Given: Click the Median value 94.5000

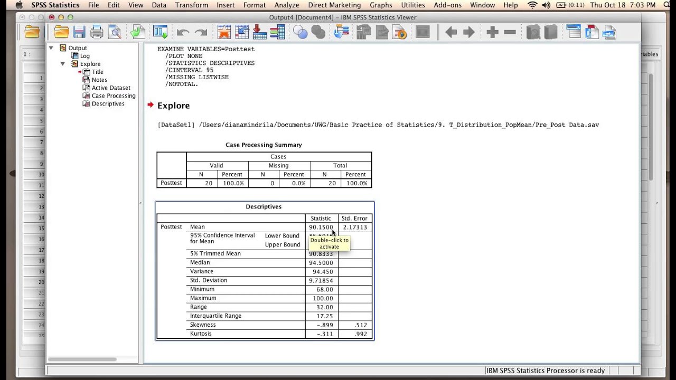Looking at the screenshot, I should (x=321, y=262).
